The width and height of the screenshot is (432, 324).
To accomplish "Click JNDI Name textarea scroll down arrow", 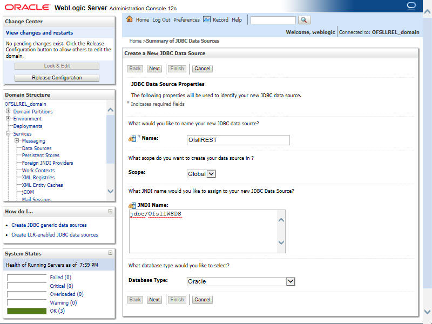I will [281, 242].
